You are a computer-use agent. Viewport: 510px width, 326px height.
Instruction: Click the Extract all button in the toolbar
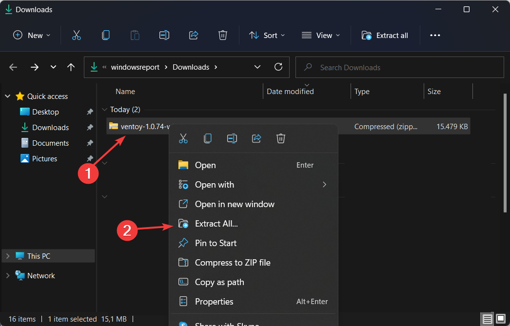point(385,35)
